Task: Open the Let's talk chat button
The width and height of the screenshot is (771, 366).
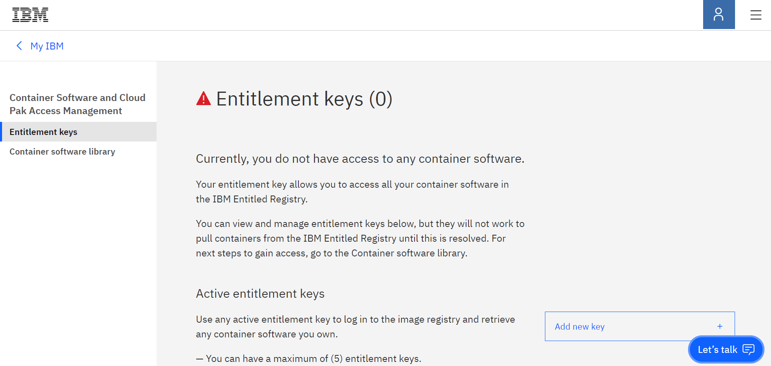Action: click(x=726, y=349)
